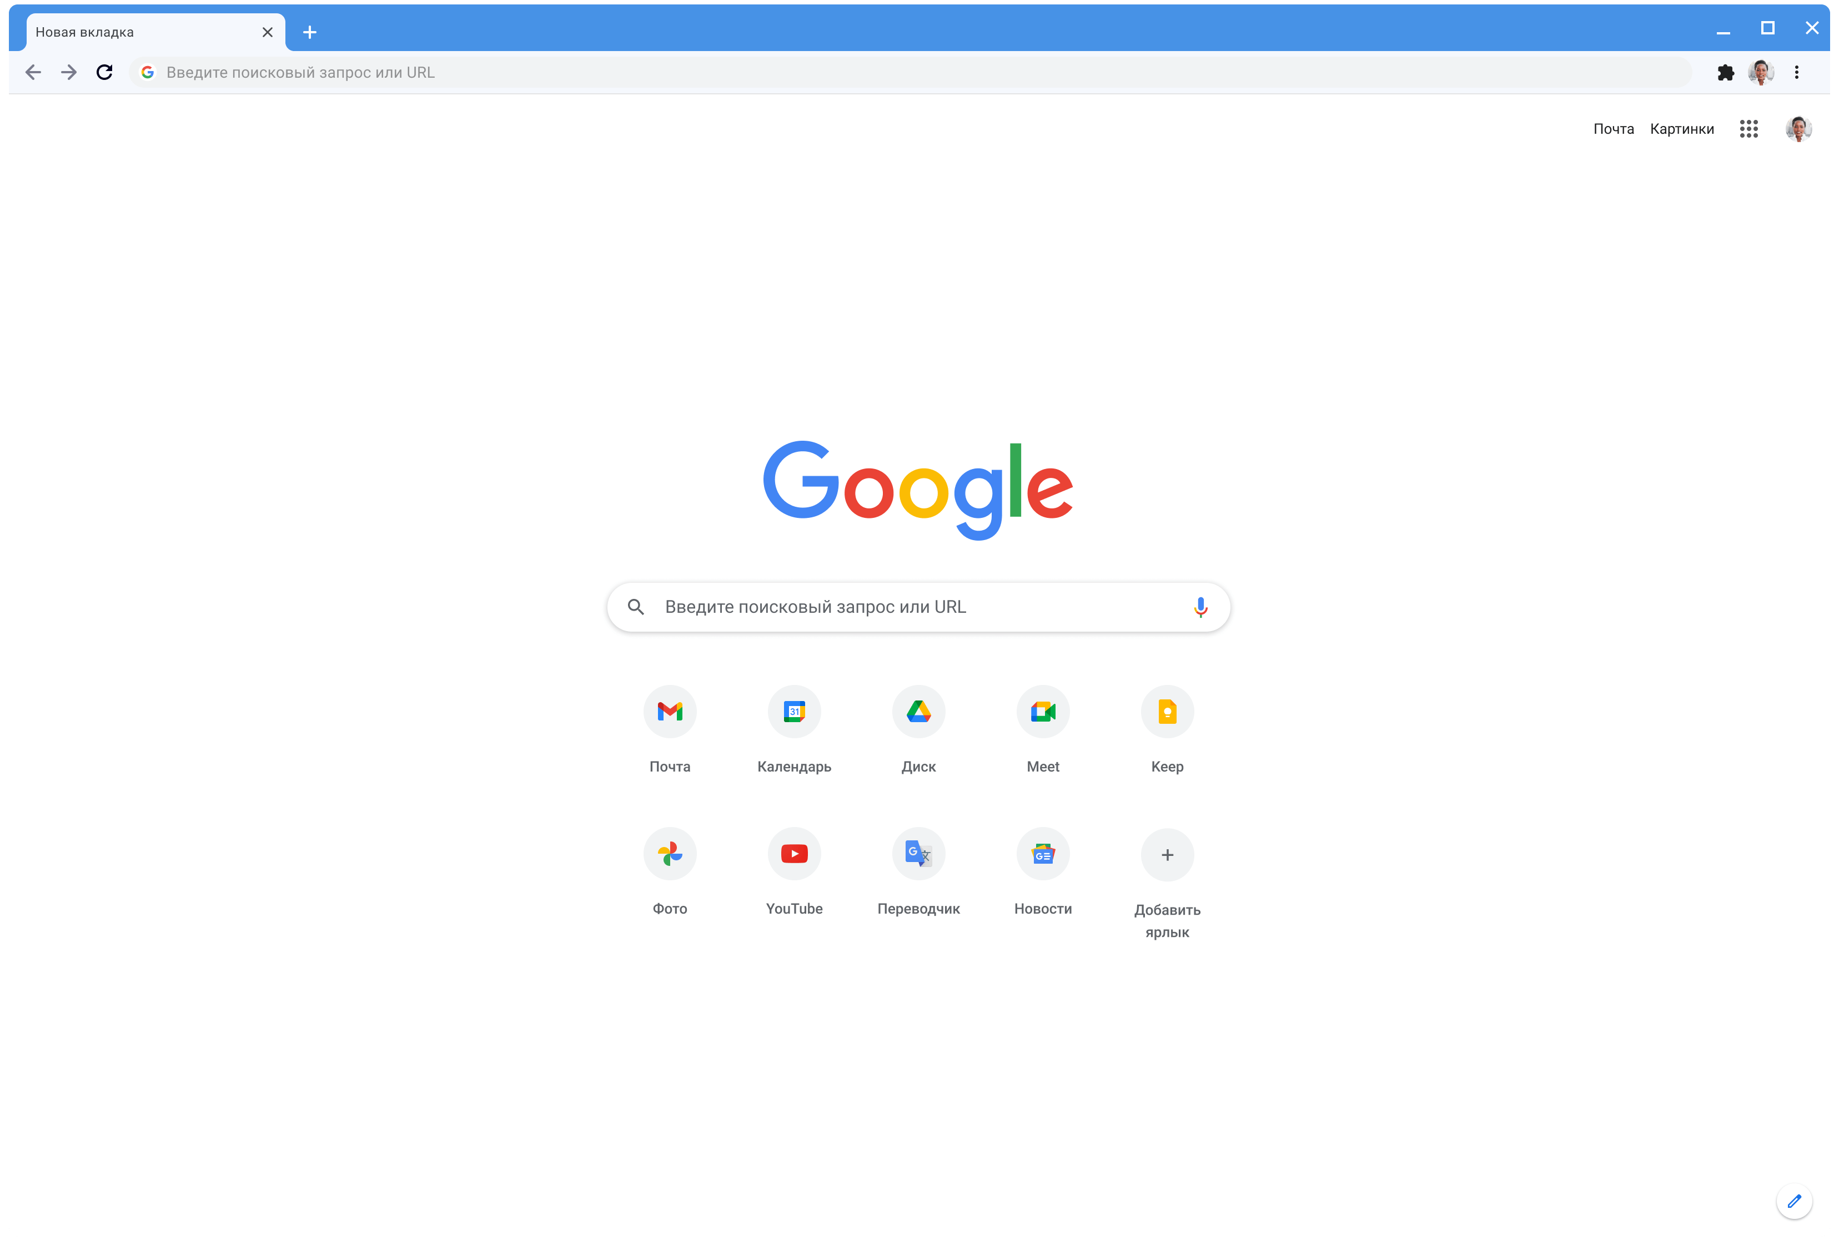Open Chrome Extensions settings gear
The image size is (1839, 1250).
(x=1726, y=71)
